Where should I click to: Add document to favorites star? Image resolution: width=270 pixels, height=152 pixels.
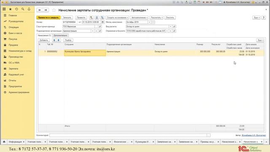click(x=54, y=10)
